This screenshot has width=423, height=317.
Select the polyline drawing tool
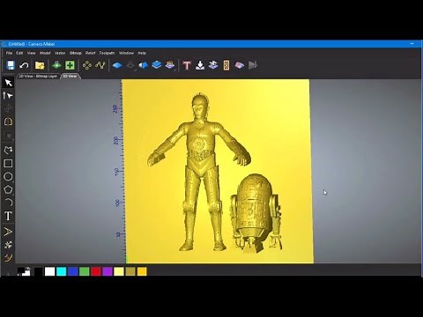(8, 150)
